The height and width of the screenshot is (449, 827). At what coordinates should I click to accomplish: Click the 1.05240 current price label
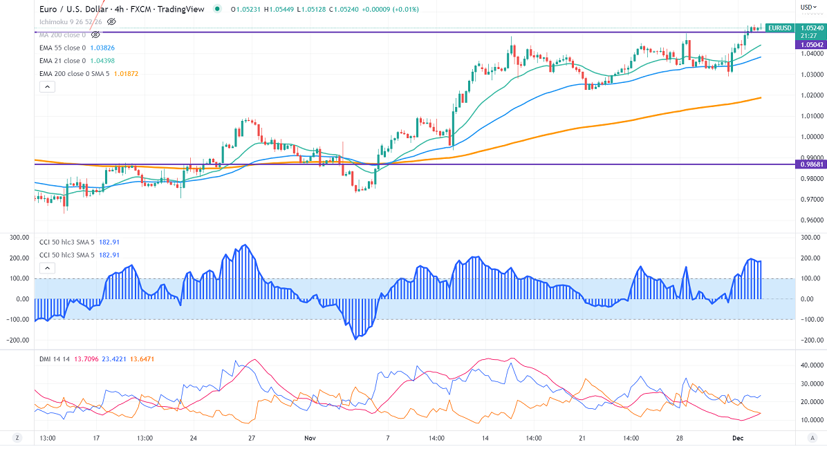point(811,28)
